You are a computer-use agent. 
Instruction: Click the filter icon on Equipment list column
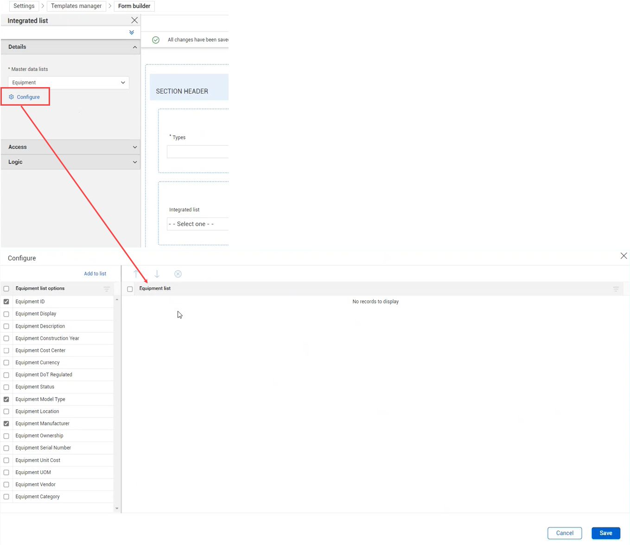click(x=616, y=289)
